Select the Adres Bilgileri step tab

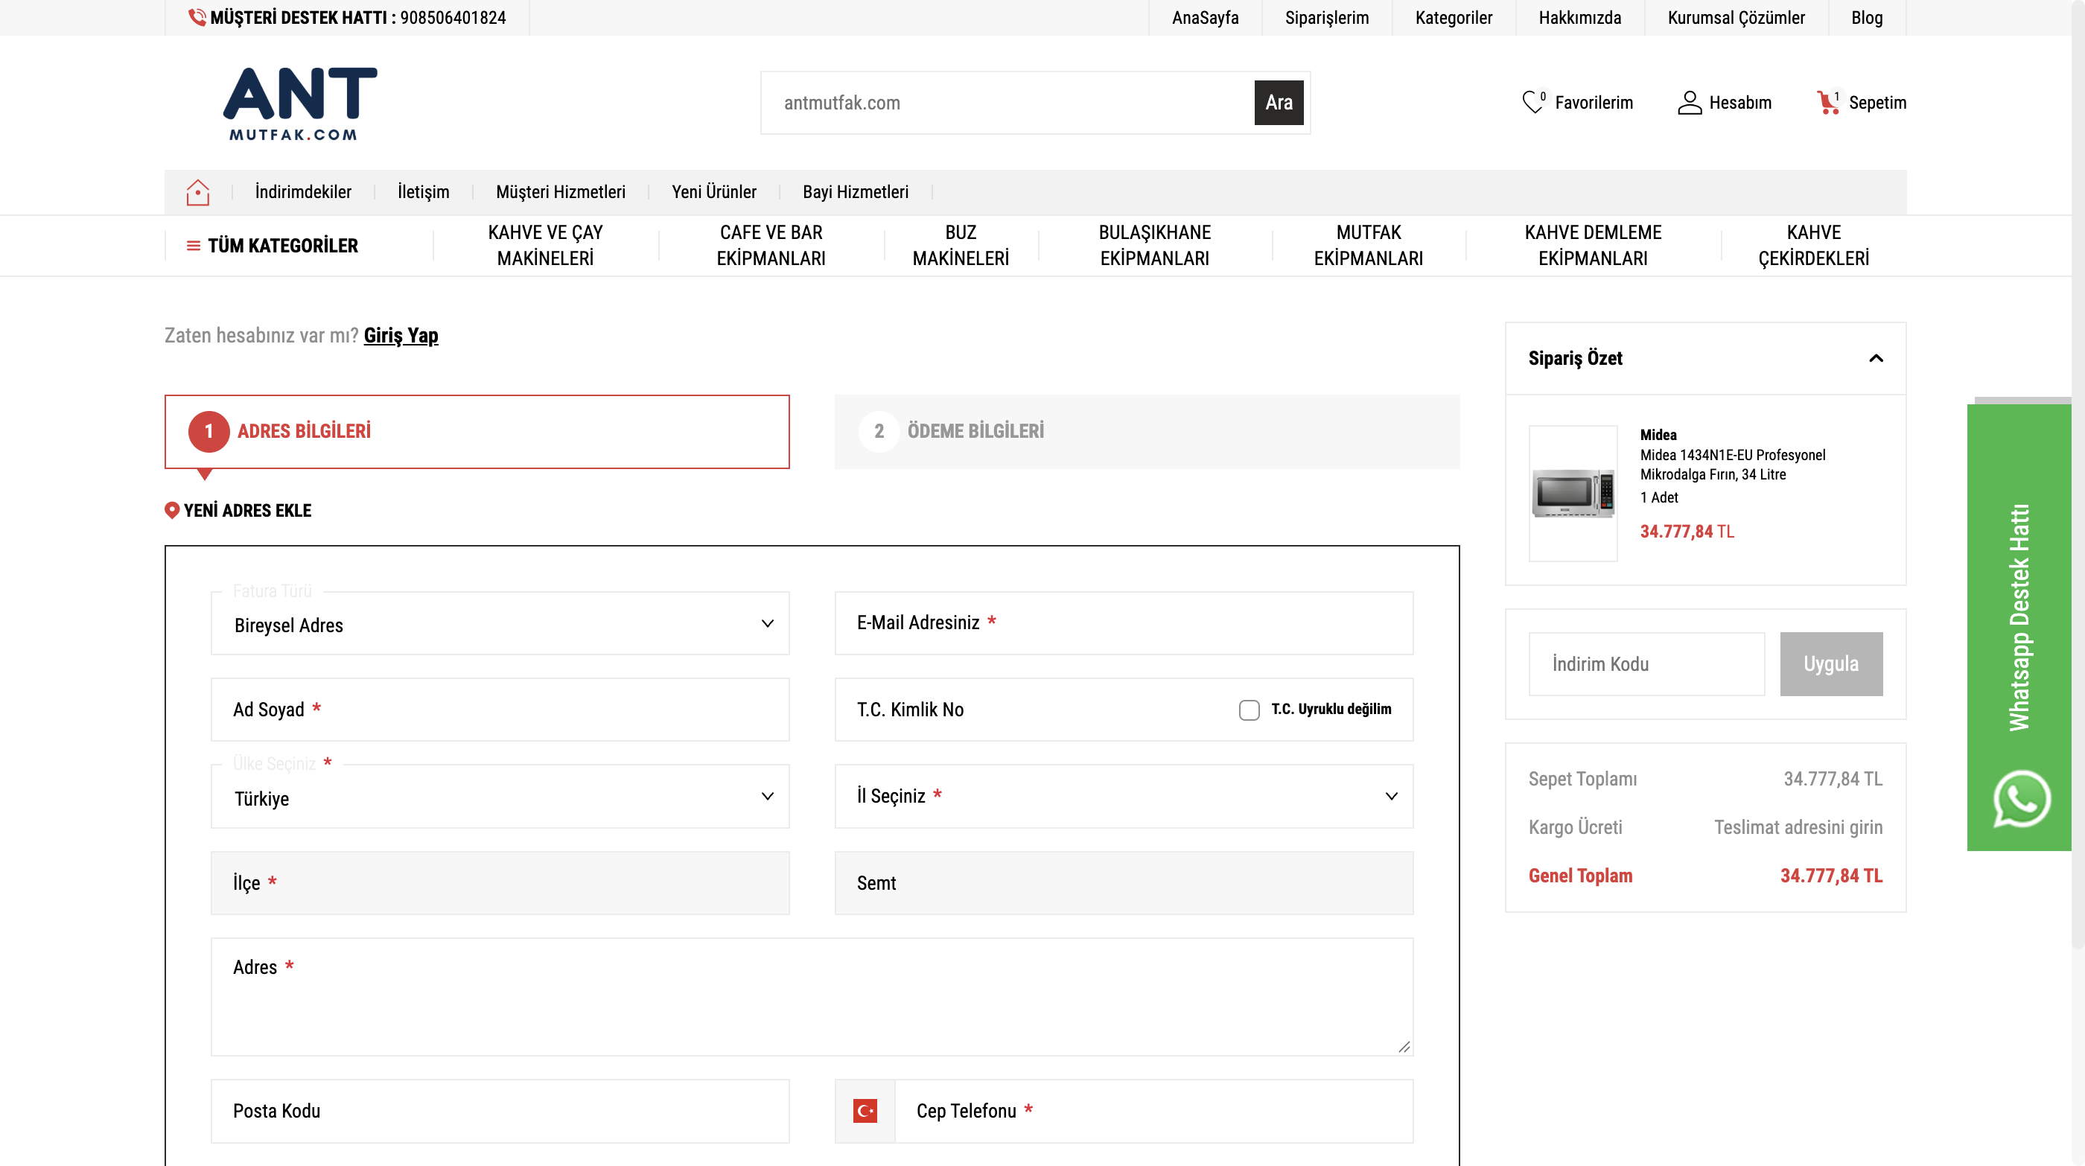[x=477, y=431]
